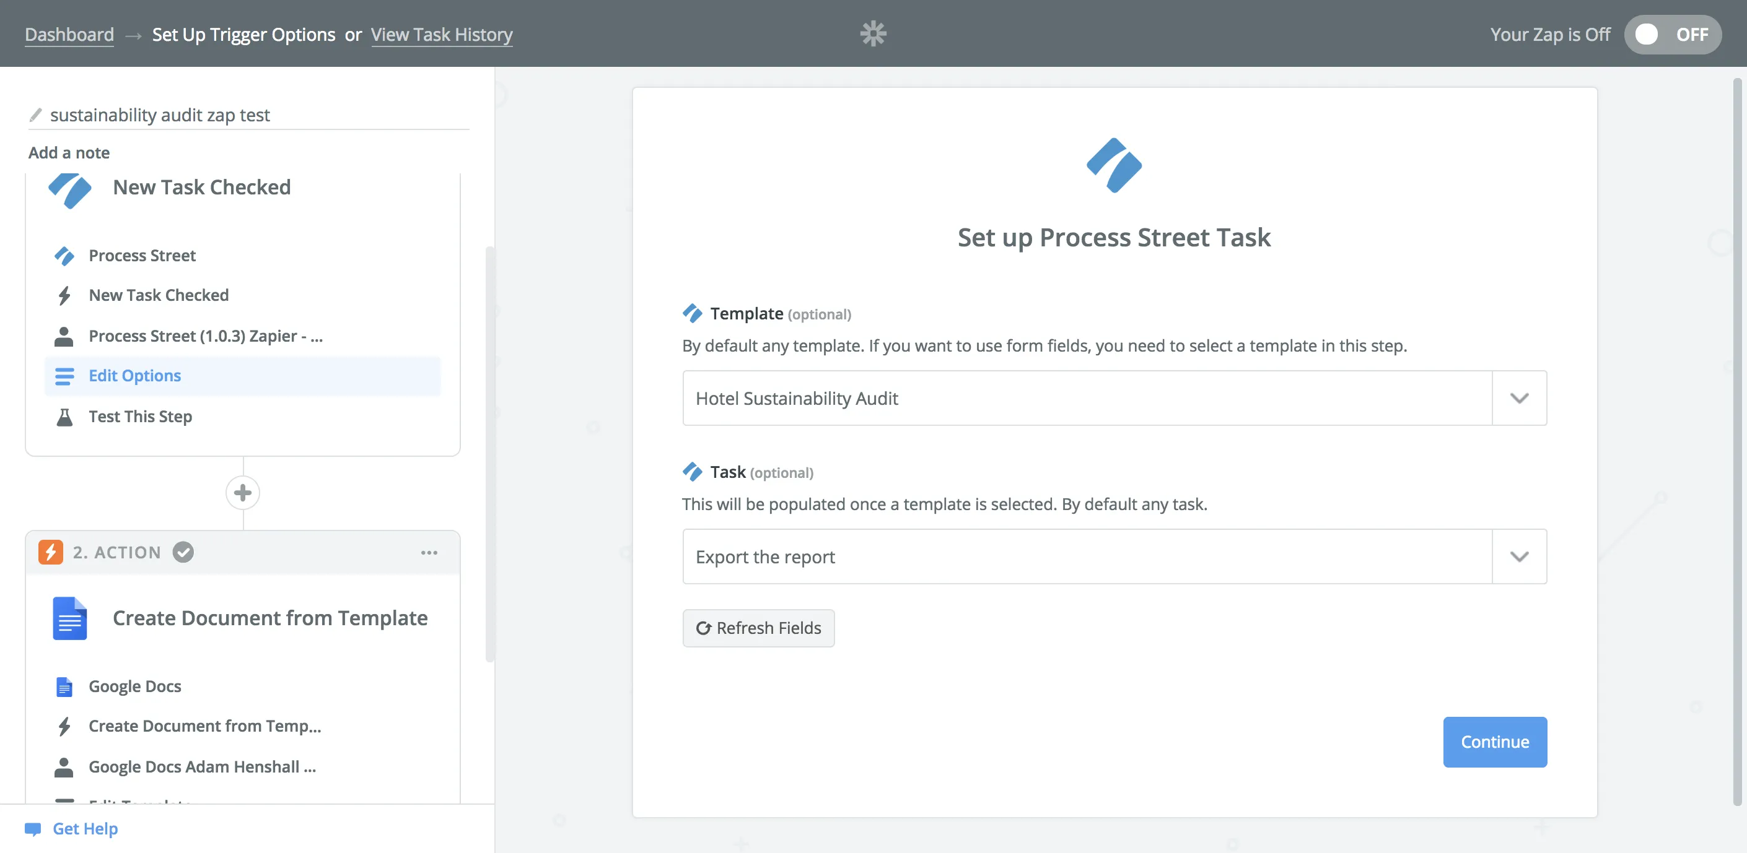Click 'Set Up Trigger Options' breadcrumb text
This screenshot has width=1747, height=853.
[243, 34]
